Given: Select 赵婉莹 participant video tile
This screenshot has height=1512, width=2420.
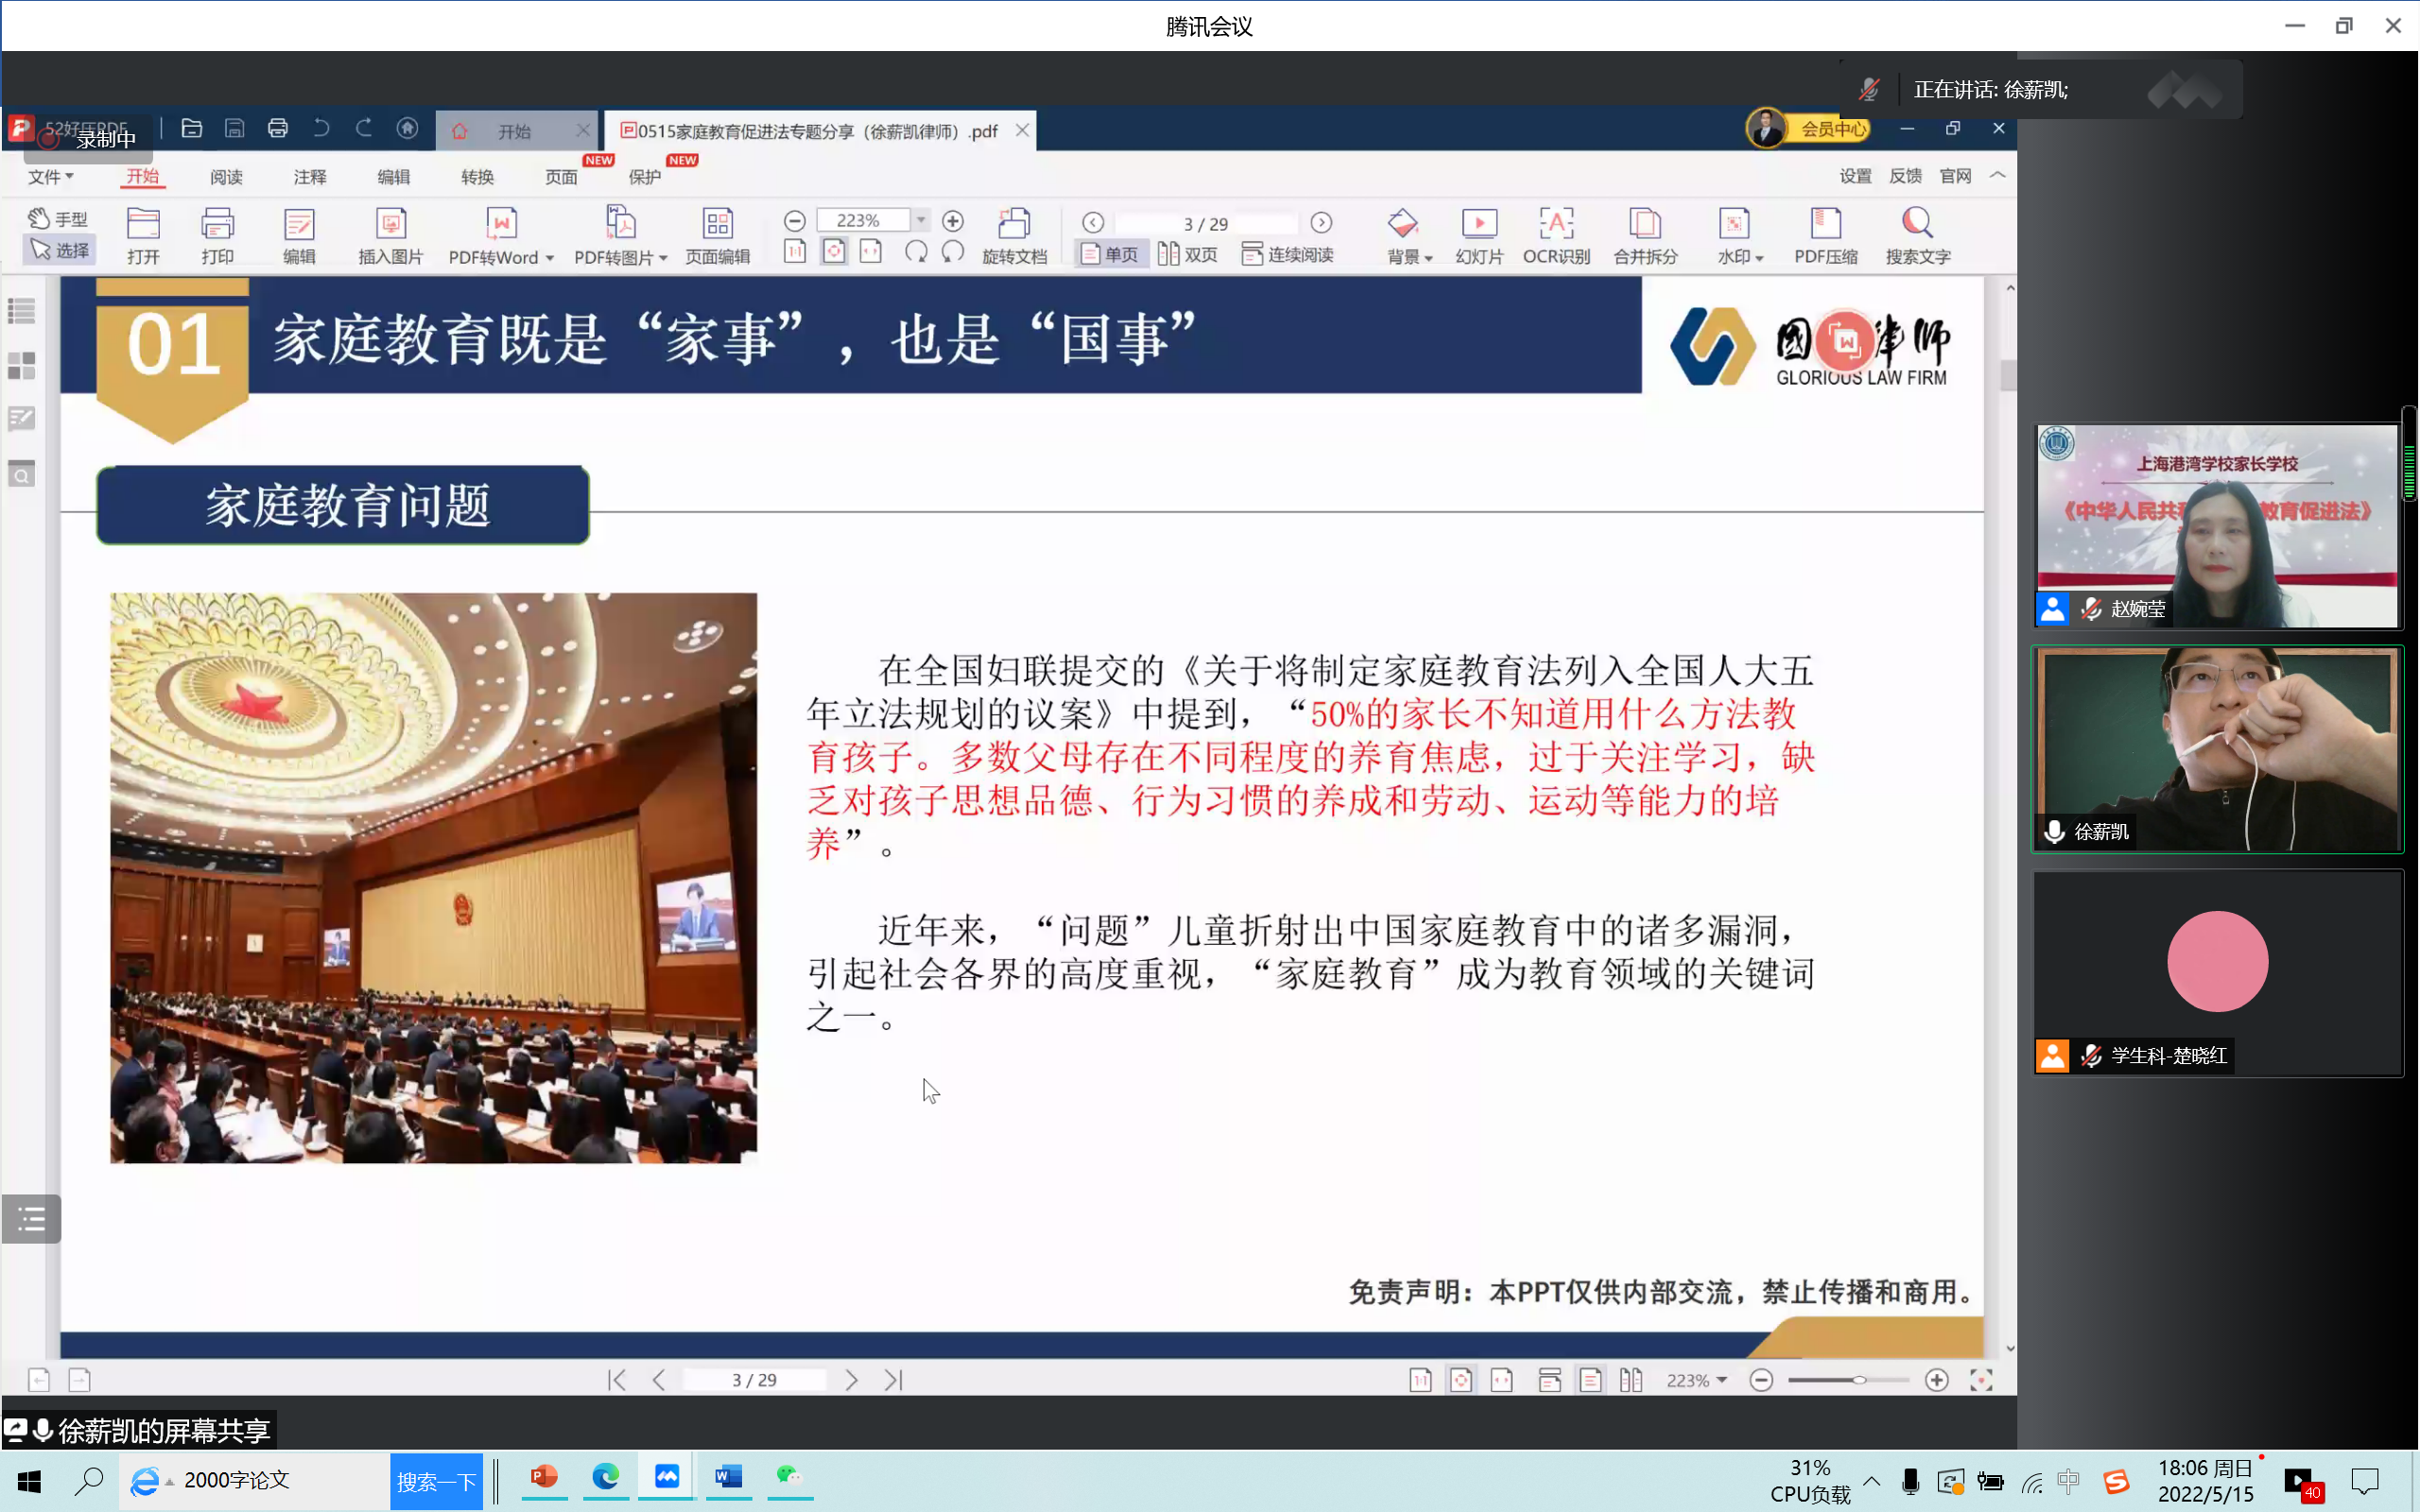Looking at the screenshot, I should click(x=2217, y=526).
